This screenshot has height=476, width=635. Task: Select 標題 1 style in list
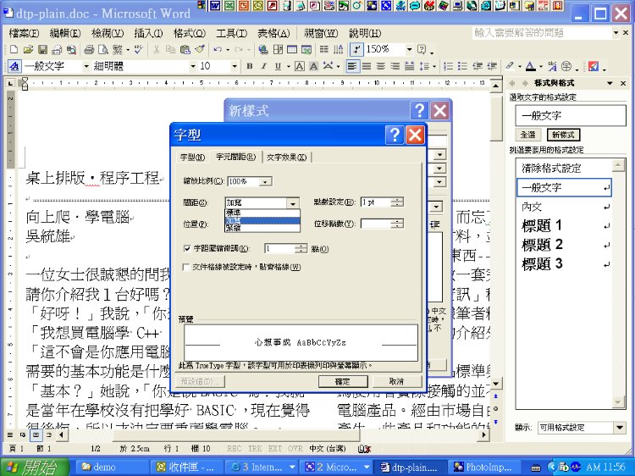pos(564,225)
